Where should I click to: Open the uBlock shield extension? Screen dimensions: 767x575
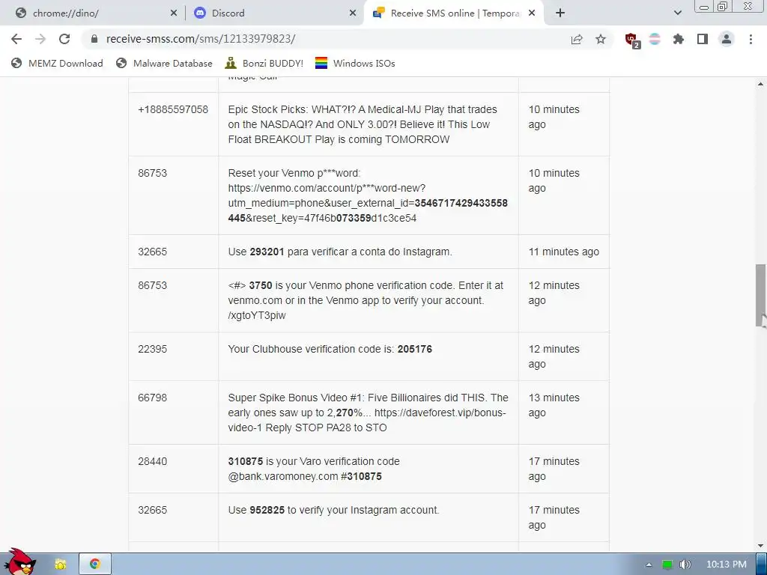point(632,40)
